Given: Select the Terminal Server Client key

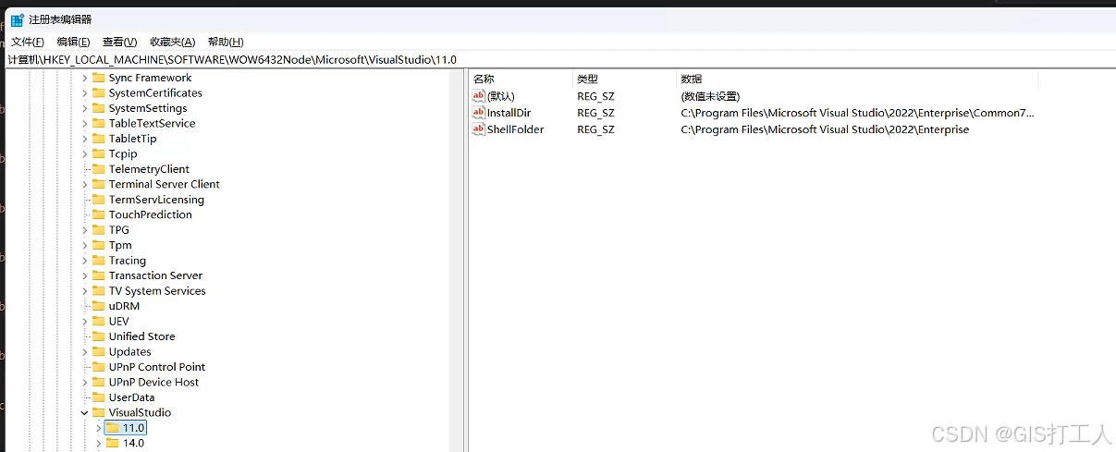Looking at the screenshot, I should coord(165,184).
